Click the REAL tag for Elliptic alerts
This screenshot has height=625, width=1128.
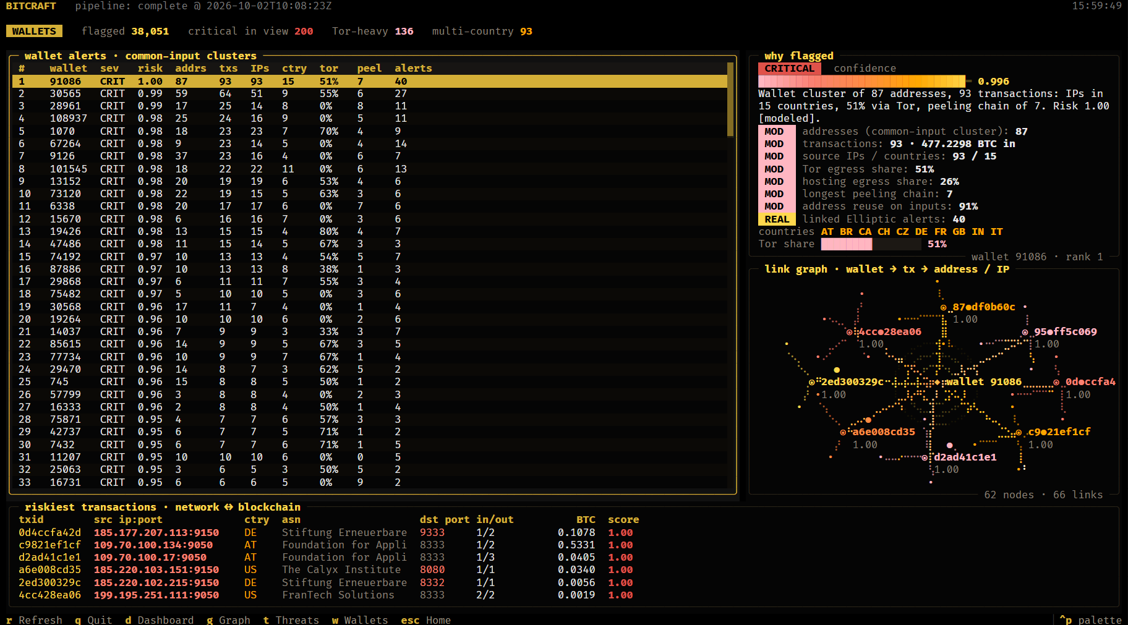pos(777,219)
